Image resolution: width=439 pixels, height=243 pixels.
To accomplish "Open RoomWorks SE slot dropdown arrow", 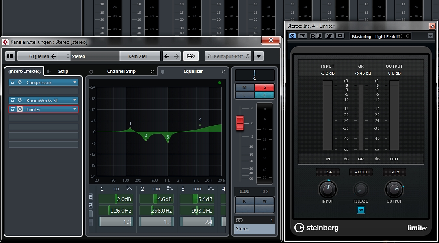I will click(x=74, y=100).
